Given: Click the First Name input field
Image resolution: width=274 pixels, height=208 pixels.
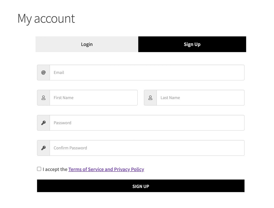Looking at the screenshot, I should point(94,98).
